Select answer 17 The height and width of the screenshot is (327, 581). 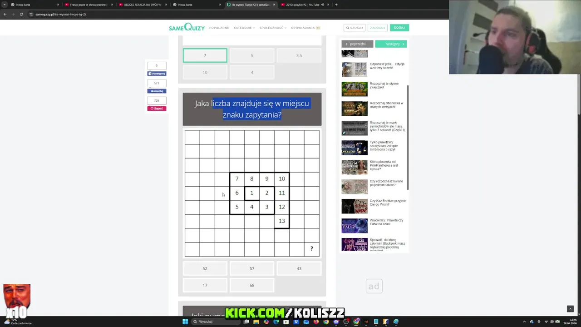[205, 285]
